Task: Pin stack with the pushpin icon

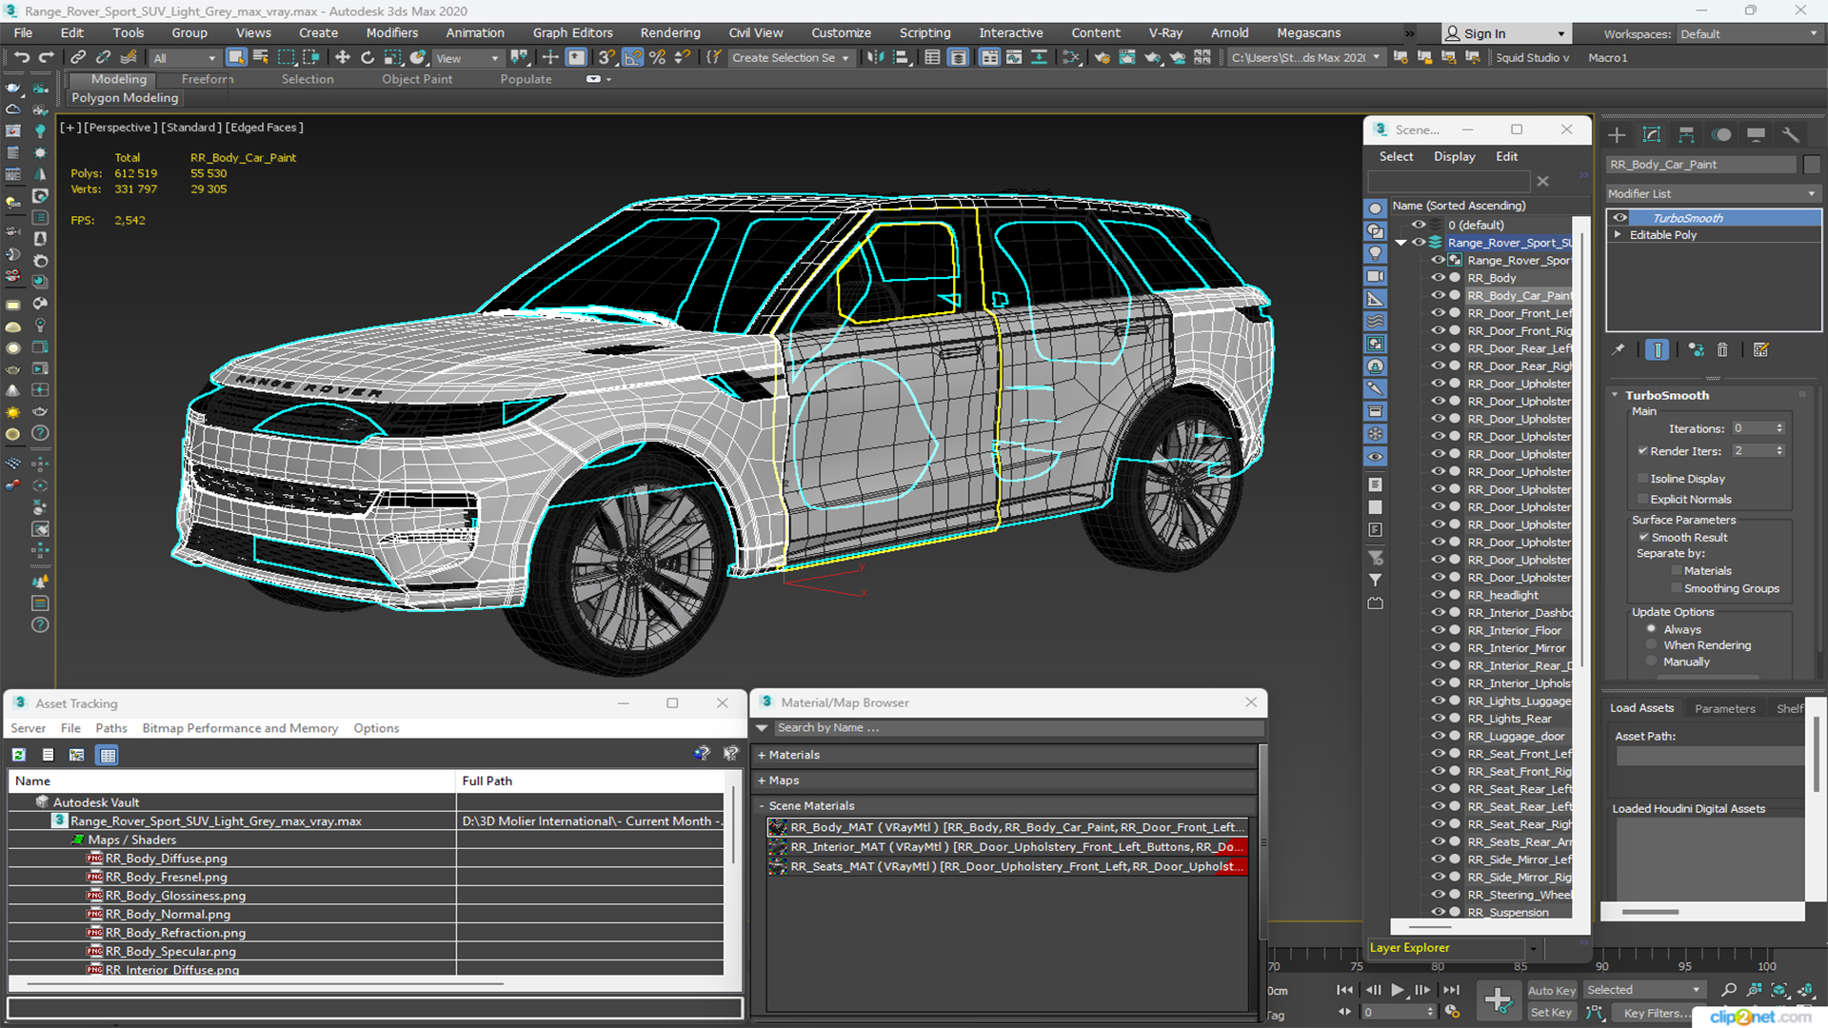Action: pyautogui.click(x=1619, y=350)
